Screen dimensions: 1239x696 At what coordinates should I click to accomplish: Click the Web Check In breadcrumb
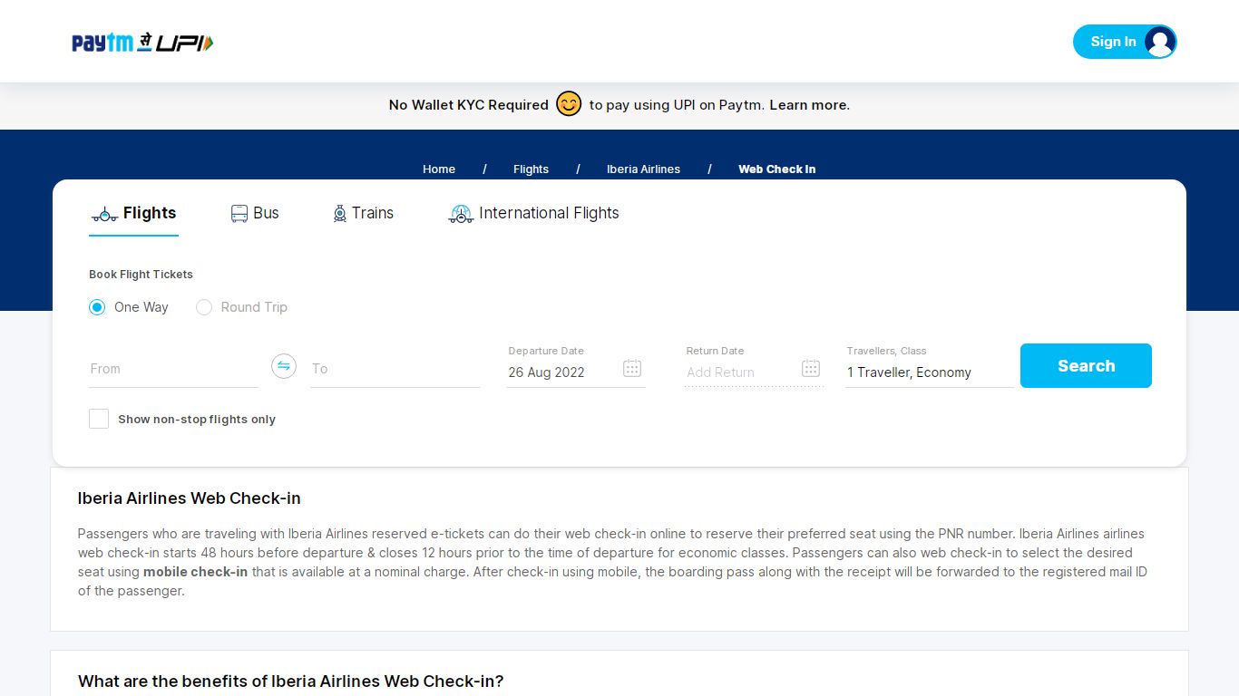pos(776,169)
